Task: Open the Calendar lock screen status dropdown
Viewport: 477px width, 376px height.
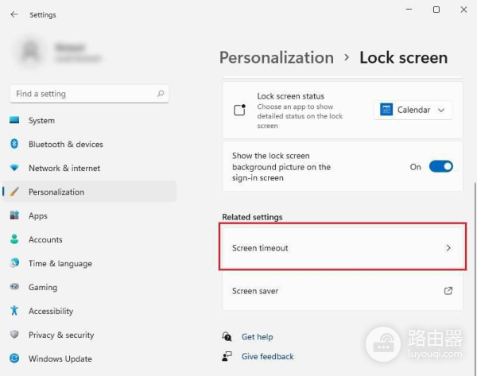Action: [x=413, y=110]
